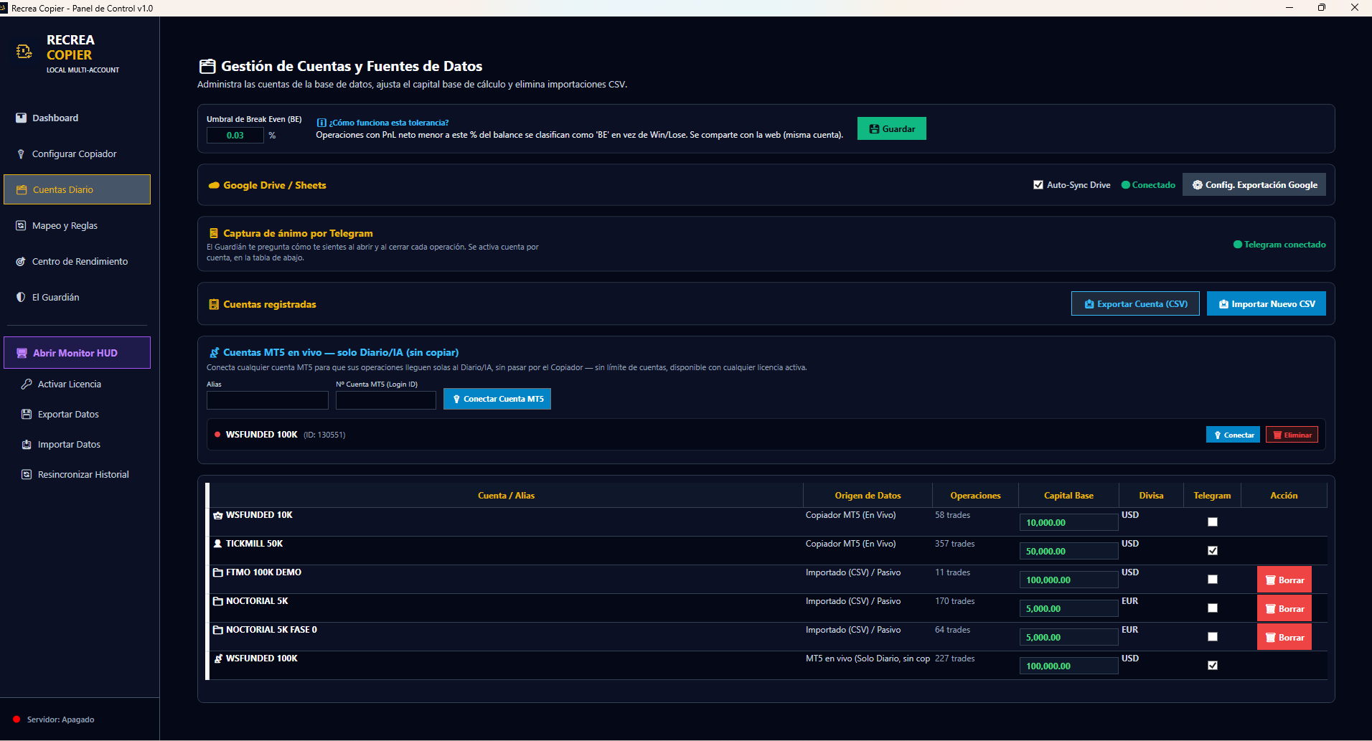
Task: Click Conectar Cuenta MT5 button
Action: [x=497, y=399]
